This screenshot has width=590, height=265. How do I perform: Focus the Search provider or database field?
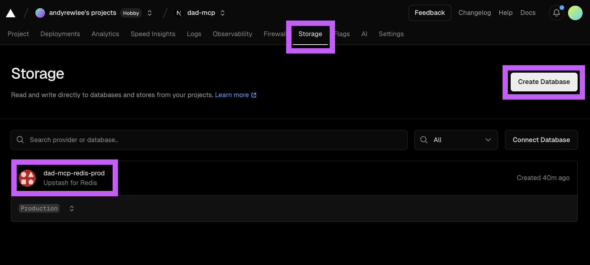[x=209, y=140]
